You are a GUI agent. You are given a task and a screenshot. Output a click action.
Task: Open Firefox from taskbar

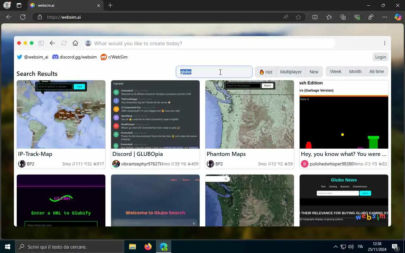148,247
